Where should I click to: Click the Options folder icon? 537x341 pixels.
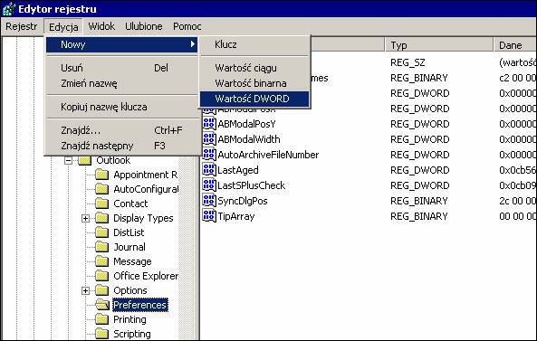[101, 290]
